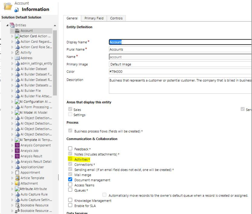Expand the Activity entity node
252x214 pixels.
point(12,53)
